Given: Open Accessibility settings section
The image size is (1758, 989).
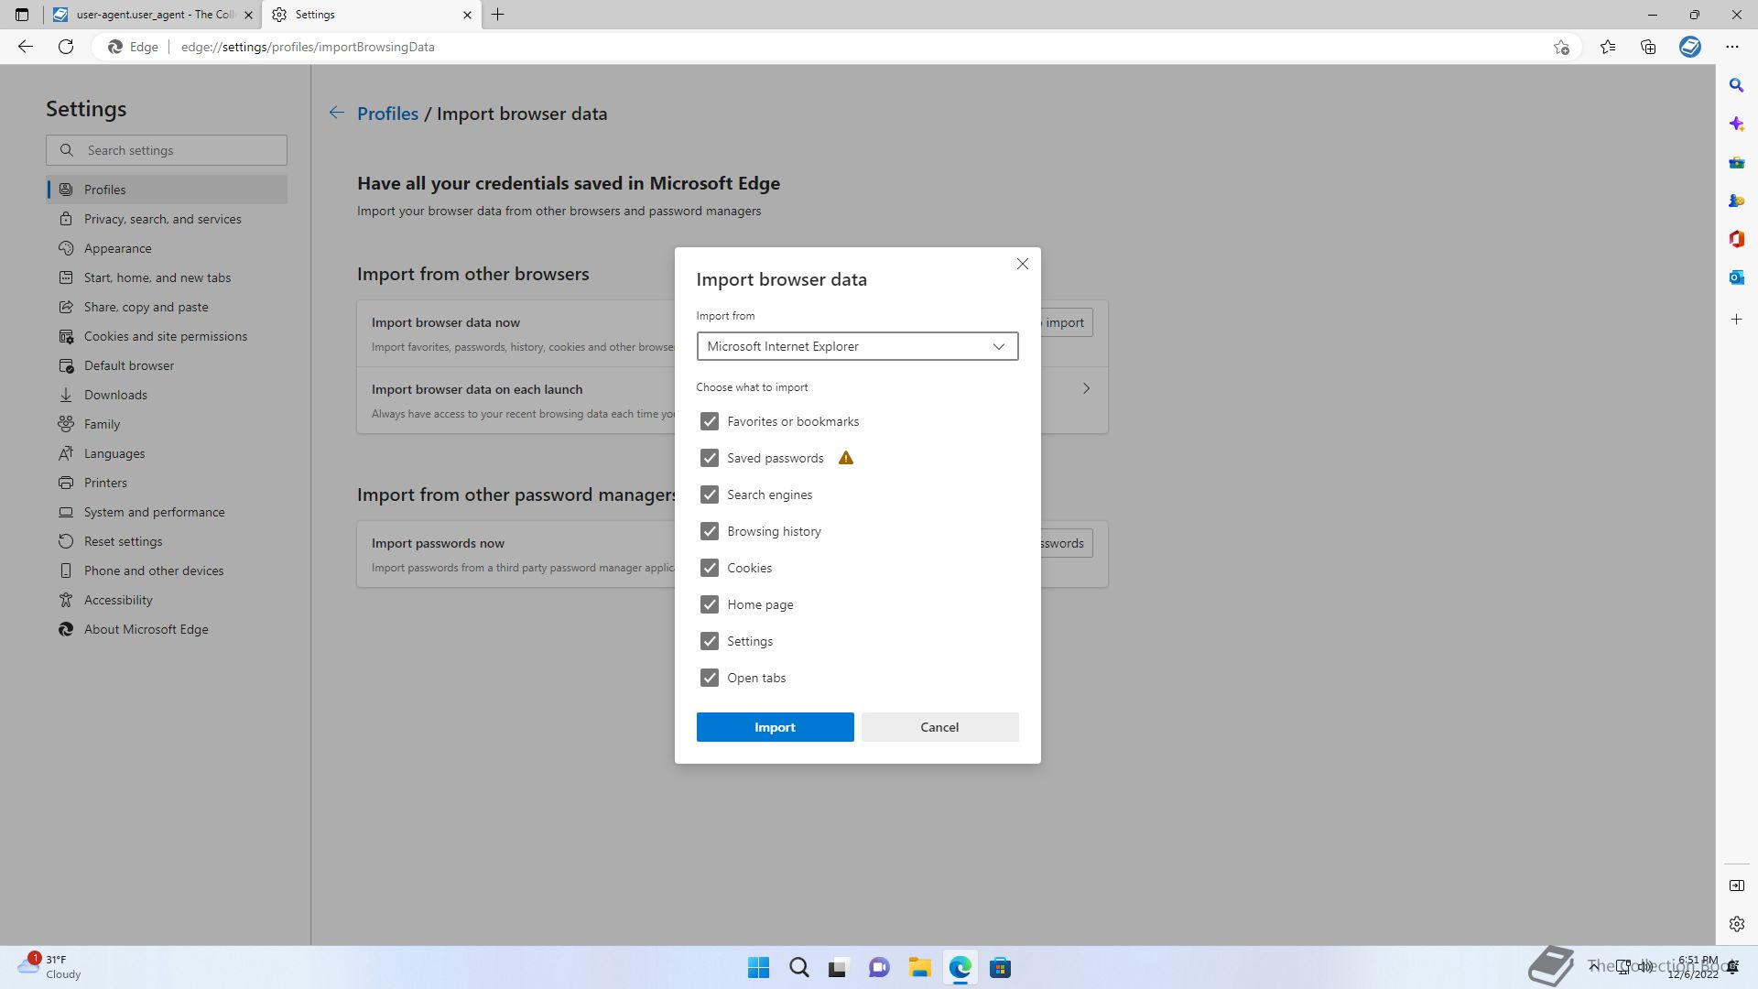Looking at the screenshot, I should [167, 600].
